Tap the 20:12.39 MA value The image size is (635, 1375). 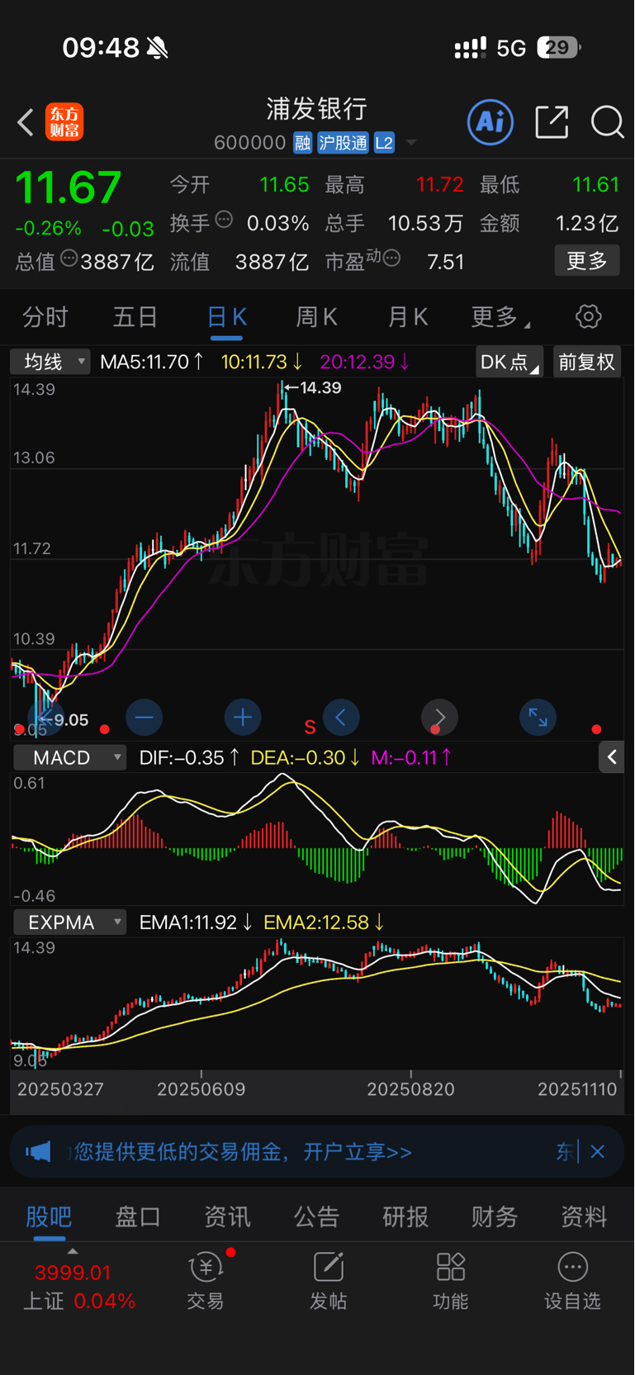tap(364, 362)
